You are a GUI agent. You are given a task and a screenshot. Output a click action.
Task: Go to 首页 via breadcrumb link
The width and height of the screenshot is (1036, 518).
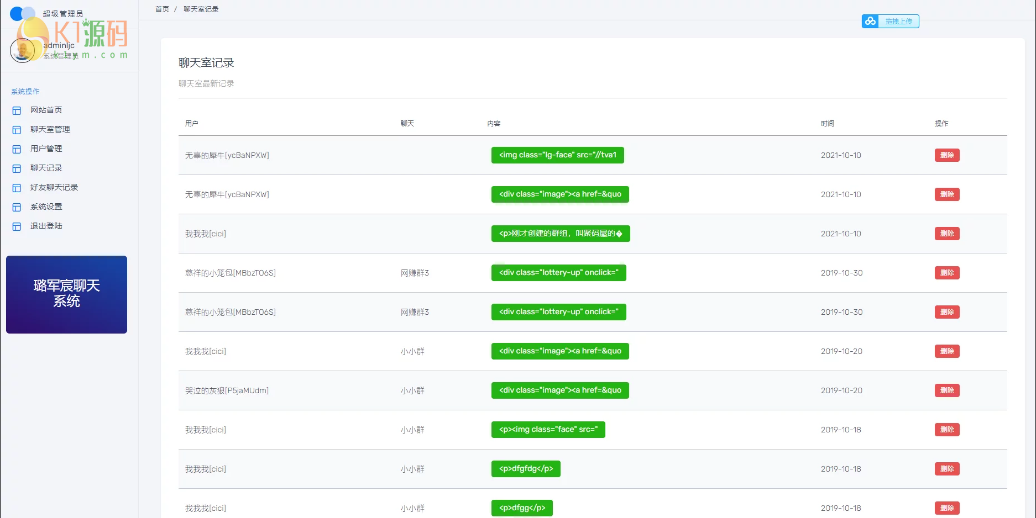(x=162, y=9)
